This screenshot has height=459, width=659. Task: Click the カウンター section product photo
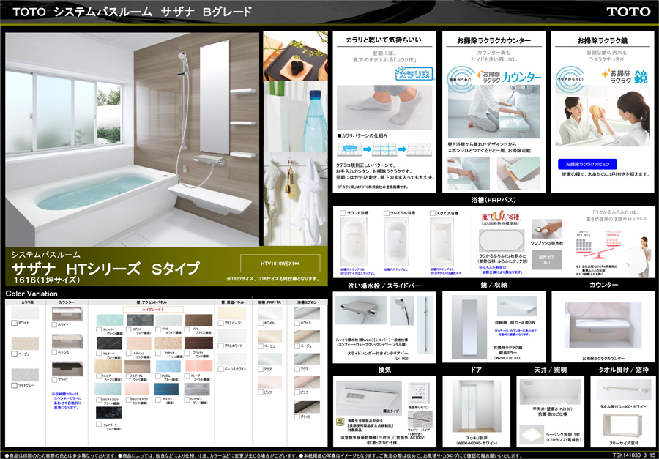pos(603,325)
